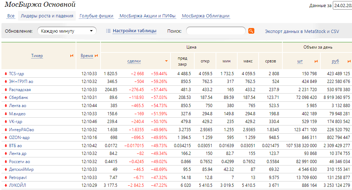Open ИнтерРАОао ticker link
This screenshot has height=190, width=352.
22,129
